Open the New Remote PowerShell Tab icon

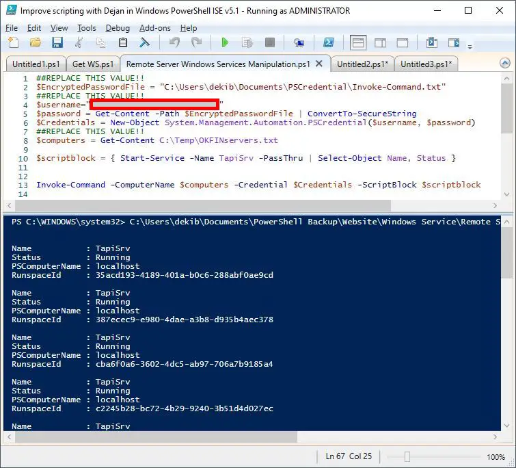pyautogui.click(x=299, y=43)
